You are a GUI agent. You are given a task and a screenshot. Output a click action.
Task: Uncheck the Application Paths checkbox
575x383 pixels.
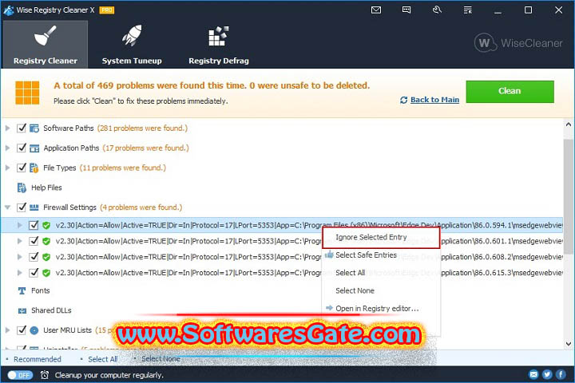[x=22, y=148]
